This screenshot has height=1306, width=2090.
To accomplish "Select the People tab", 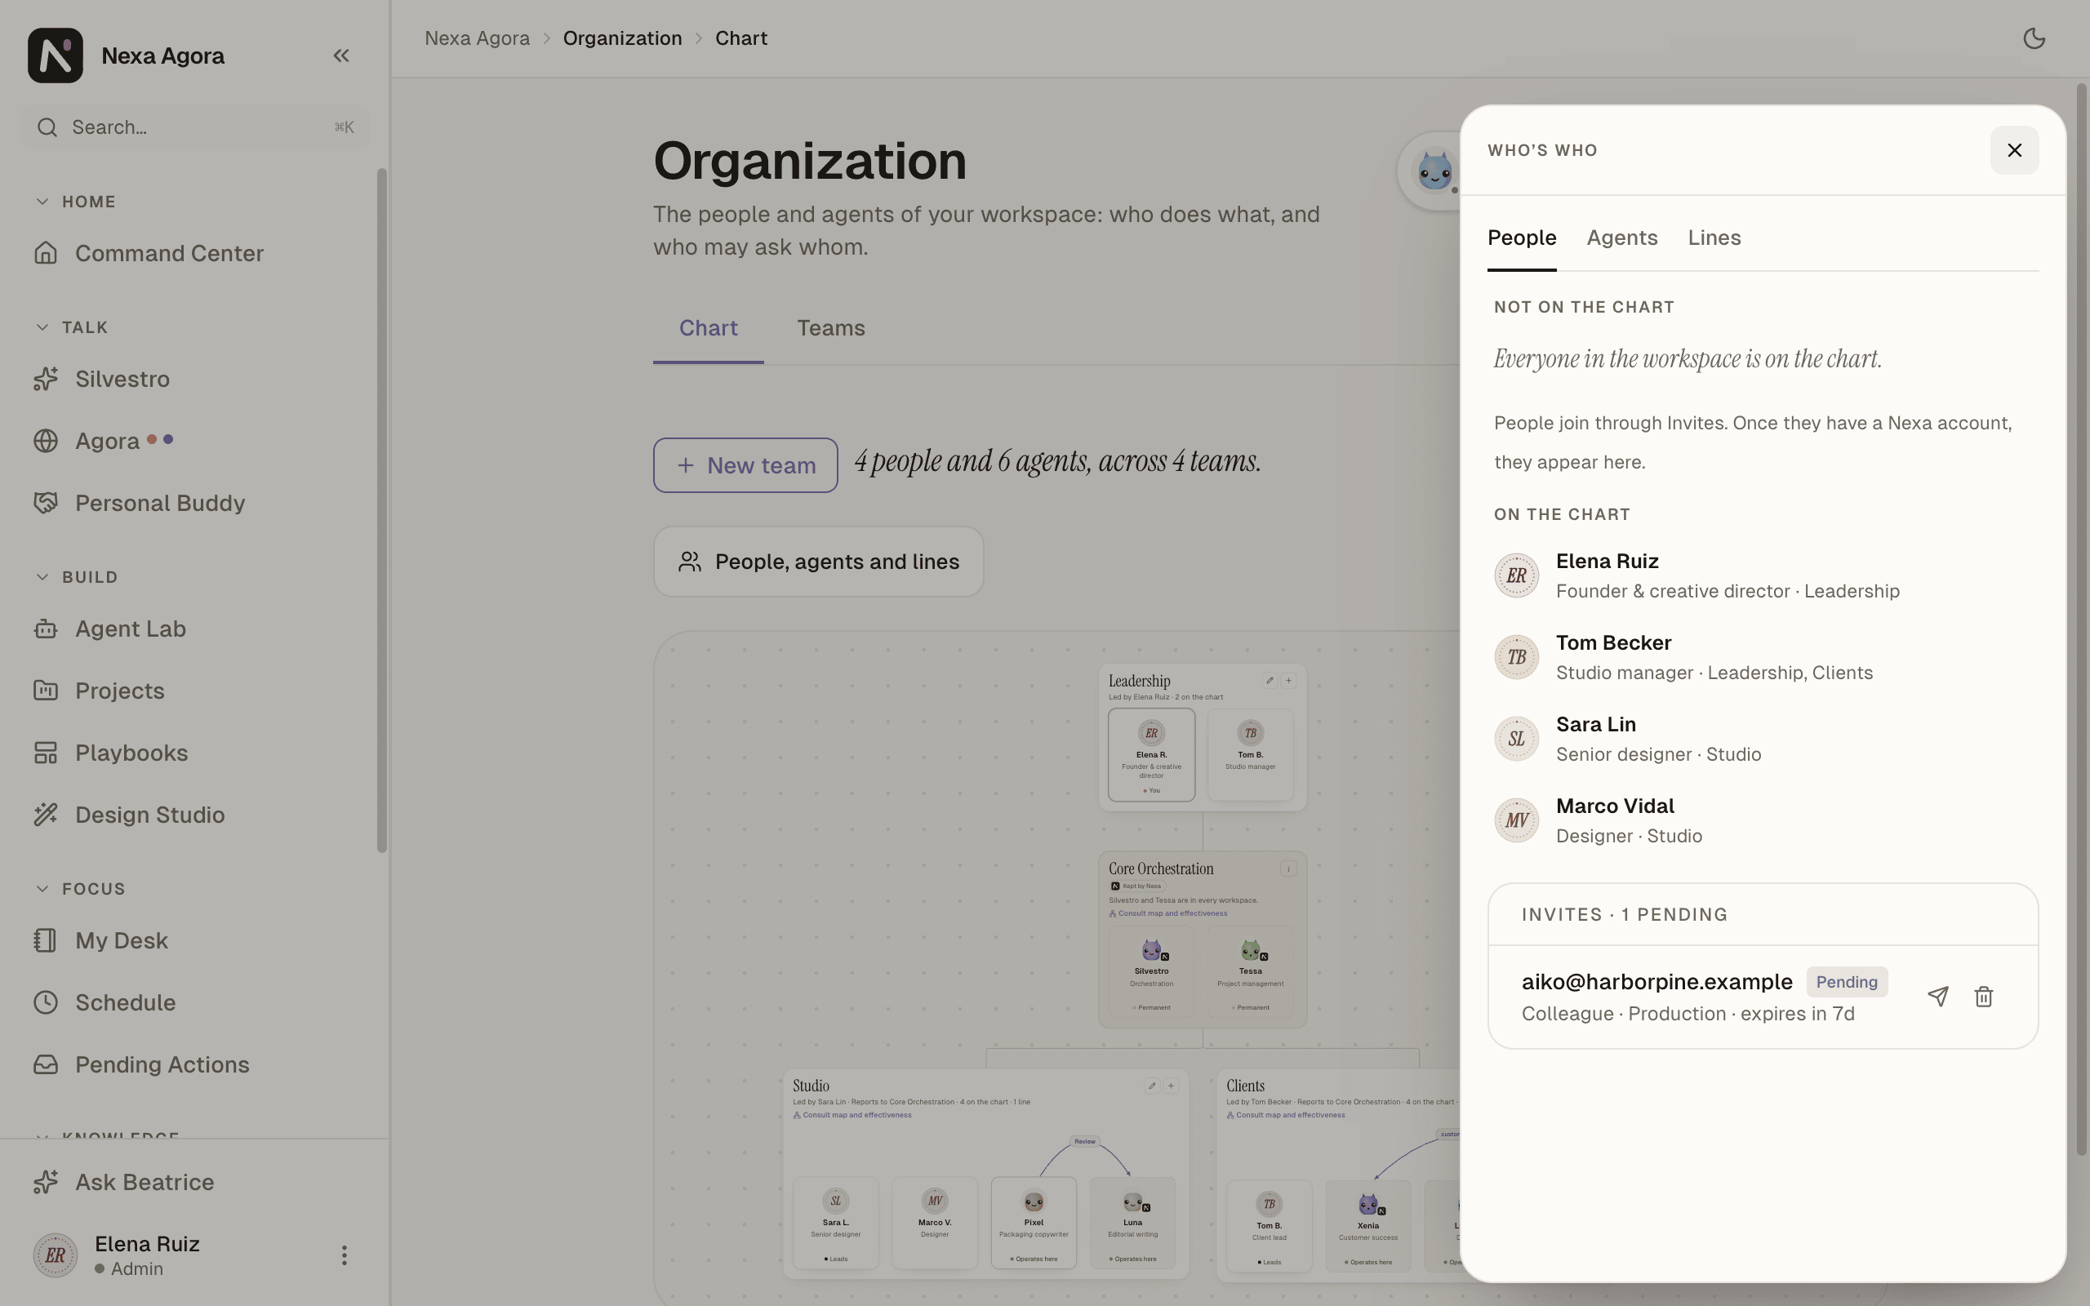I will [1522, 238].
